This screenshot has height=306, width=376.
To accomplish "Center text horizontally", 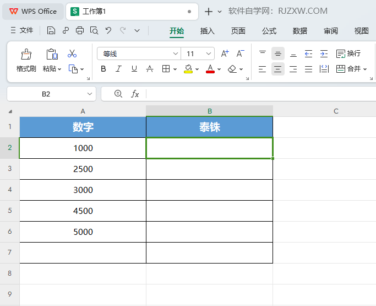I will pyautogui.click(x=278, y=69).
